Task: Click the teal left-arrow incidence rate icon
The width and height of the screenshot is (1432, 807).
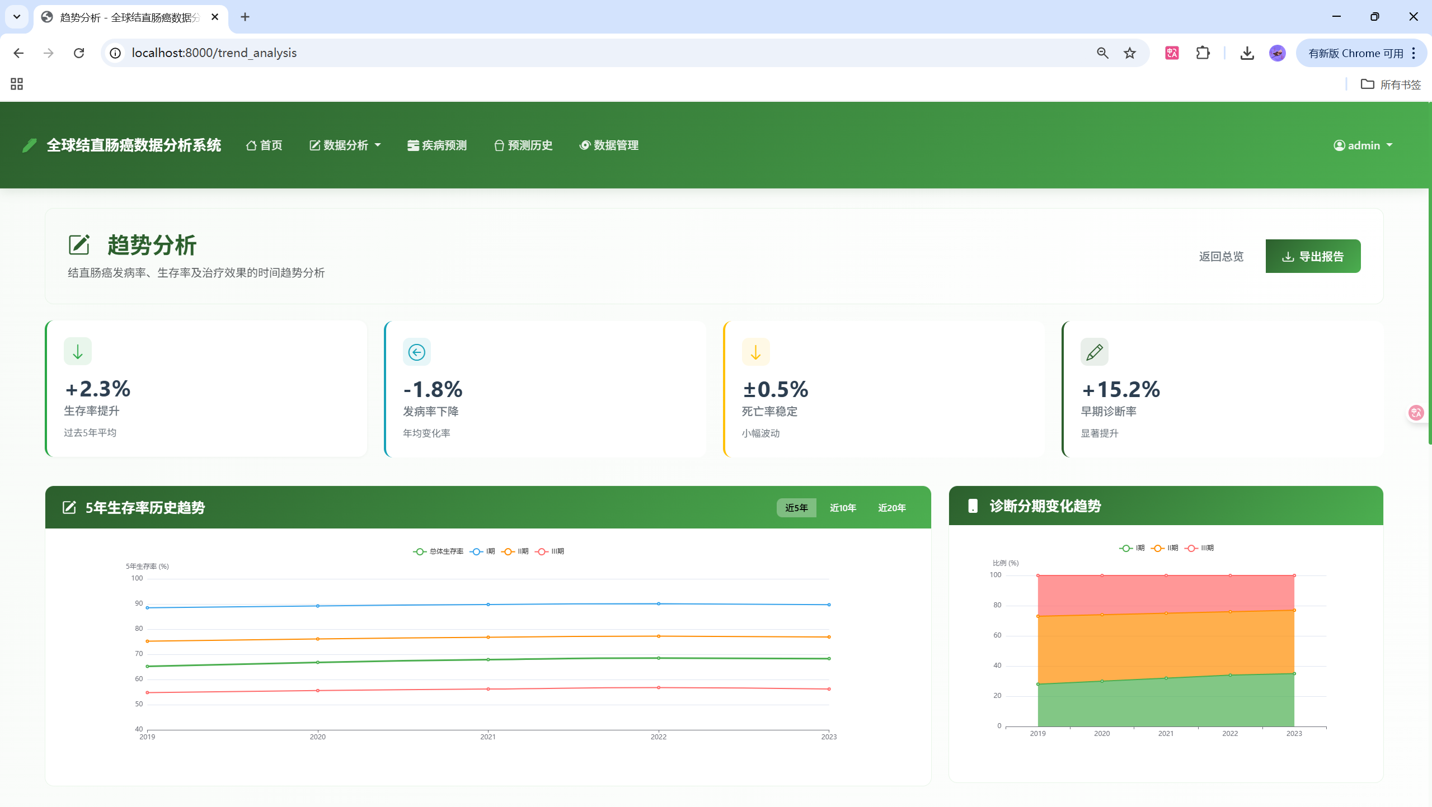Action: (416, 352)
